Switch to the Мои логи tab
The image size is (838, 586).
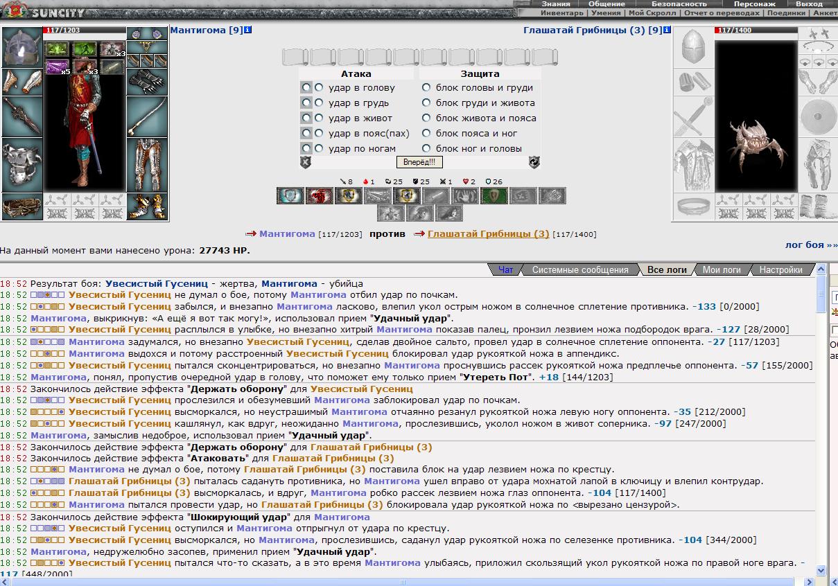(721, 269)
